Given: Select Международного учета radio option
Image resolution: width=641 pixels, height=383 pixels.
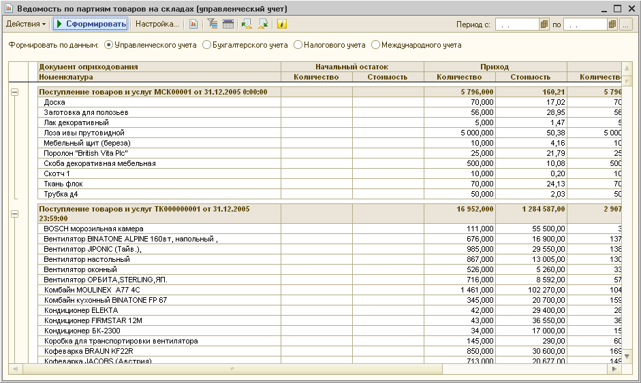Looking at the screenshot, I should pos(416,45).
